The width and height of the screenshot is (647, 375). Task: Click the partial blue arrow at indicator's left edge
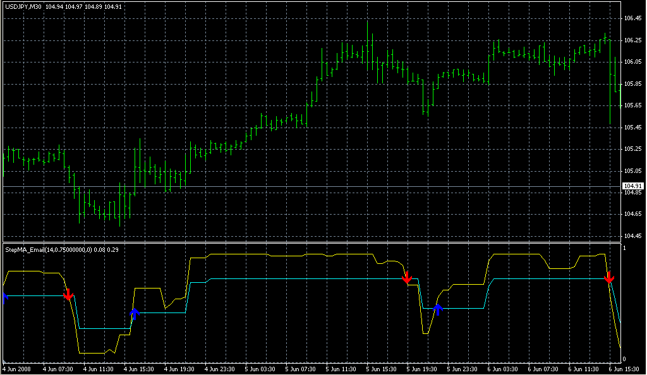(4, 298)
